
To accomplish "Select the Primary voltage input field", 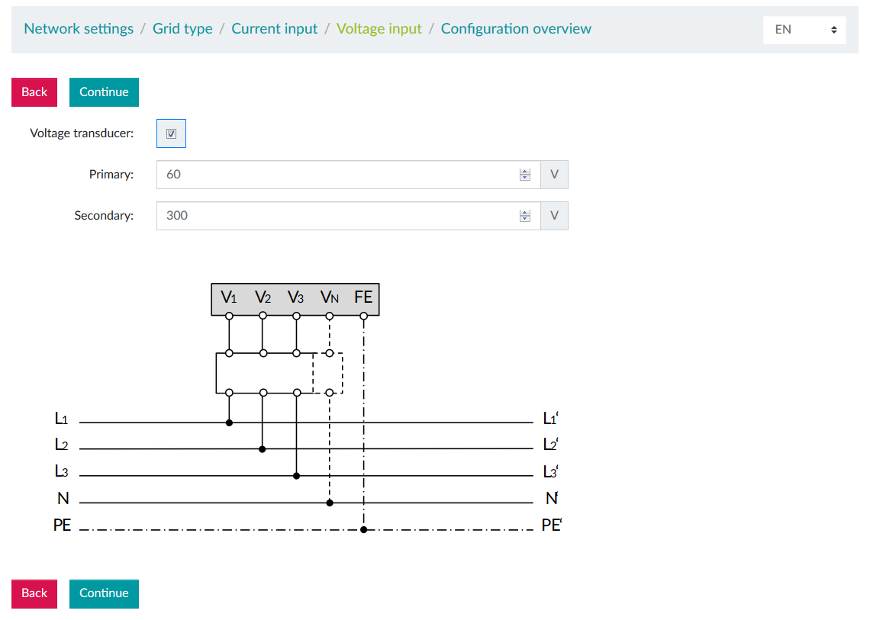I will coord(336,174).
